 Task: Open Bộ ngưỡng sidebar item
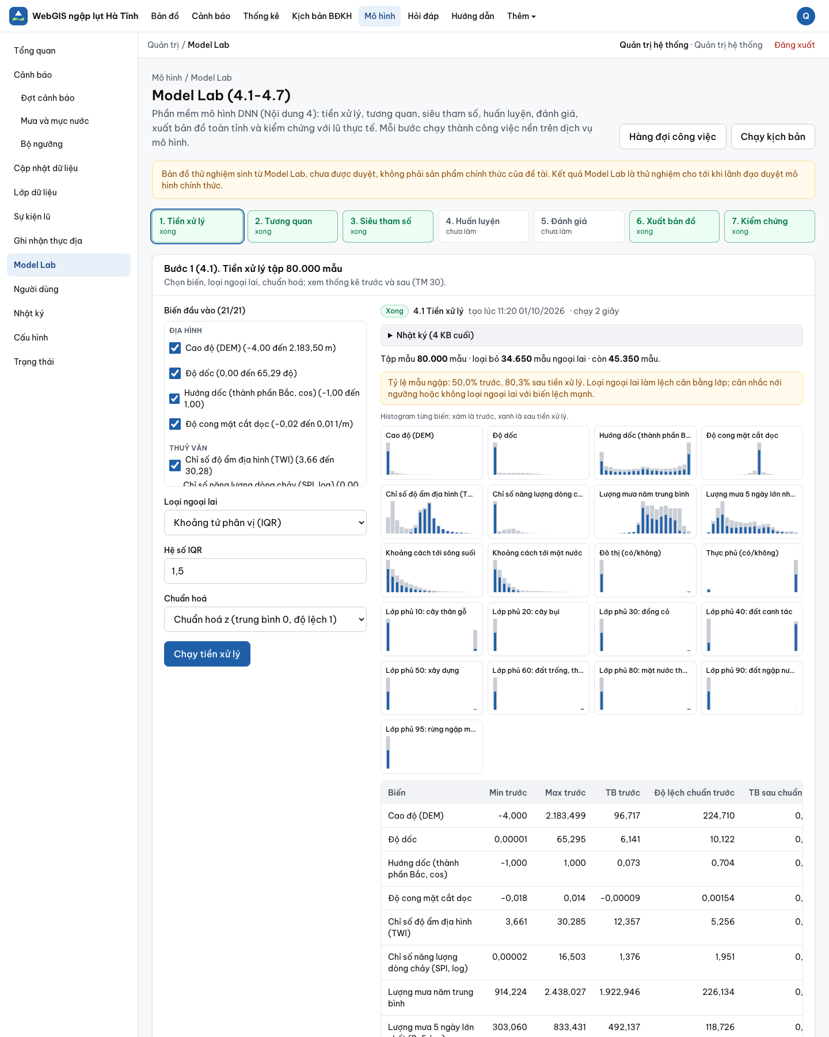click(72, 144)
